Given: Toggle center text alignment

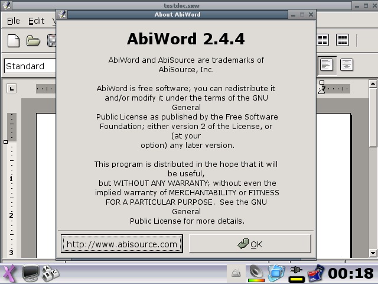Looking at the screenshot, I should [346, 65].
